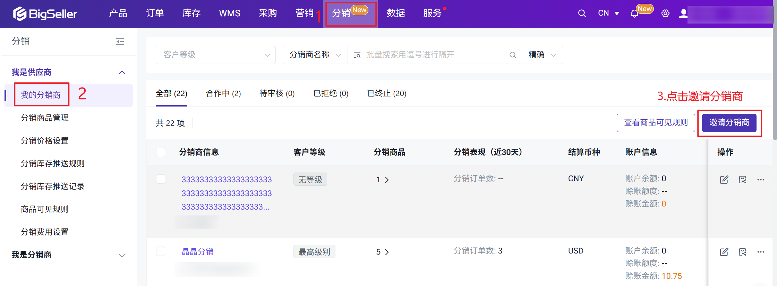Click edit icon for 晶晶分销 row
Image resolution: width=777 pixels, height=286 pixels.
(724, 252)
